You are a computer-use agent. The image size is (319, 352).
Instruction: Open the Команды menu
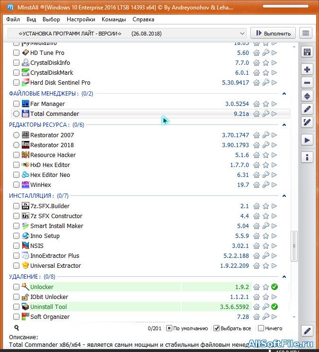tap(114, 19)
